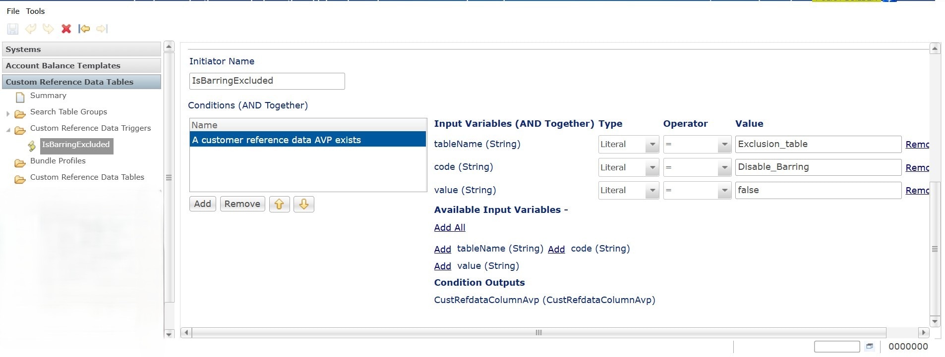945x357 pixels.
Task: Click the jump-to-last arrow toolbar icon
Action: pyautogui.click(x=102, y=29)
